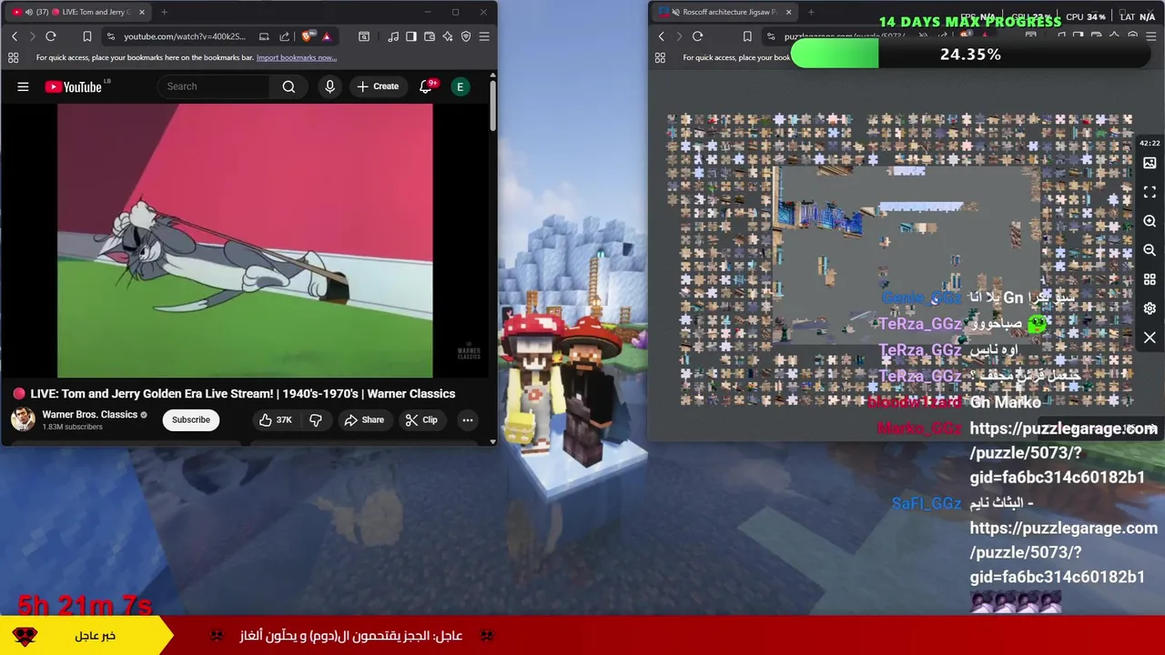Subscribe to Warner Bros. Classics

[191, 419]
